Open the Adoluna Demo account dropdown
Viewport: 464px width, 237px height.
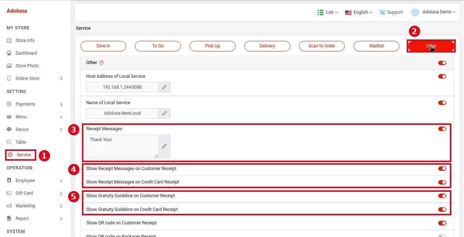434,12
